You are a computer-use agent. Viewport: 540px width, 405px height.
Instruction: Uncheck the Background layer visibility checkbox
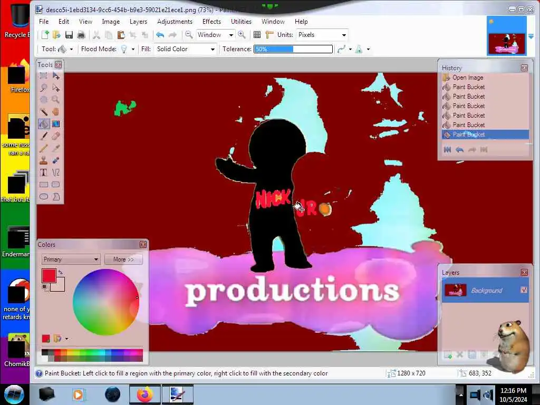[x=524, y=290]
